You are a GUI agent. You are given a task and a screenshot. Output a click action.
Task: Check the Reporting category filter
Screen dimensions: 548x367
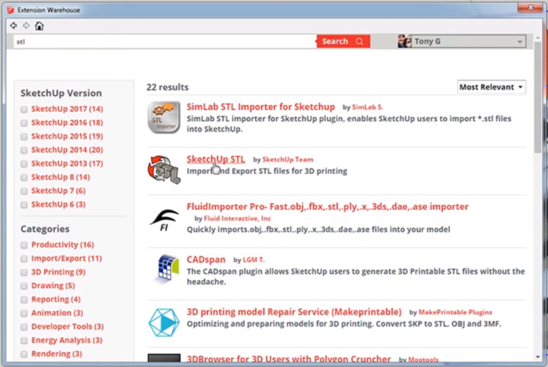[24, 300]
